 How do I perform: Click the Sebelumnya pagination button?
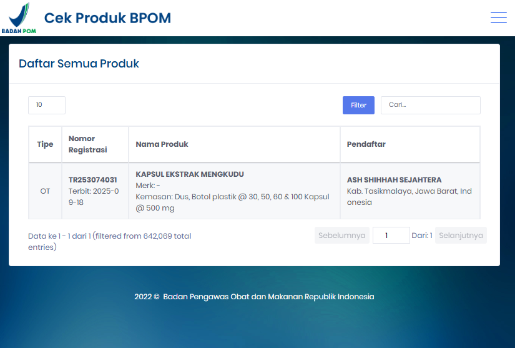click(342, 236)
